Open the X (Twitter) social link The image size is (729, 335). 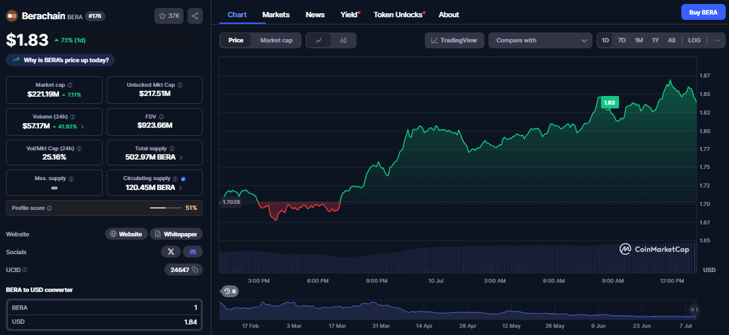tap(170, 252)
